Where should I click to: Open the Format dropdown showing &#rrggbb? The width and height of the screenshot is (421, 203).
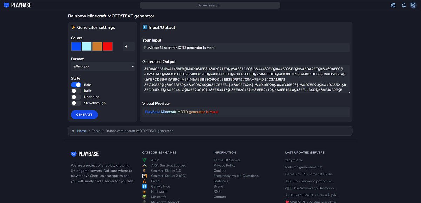103,66
